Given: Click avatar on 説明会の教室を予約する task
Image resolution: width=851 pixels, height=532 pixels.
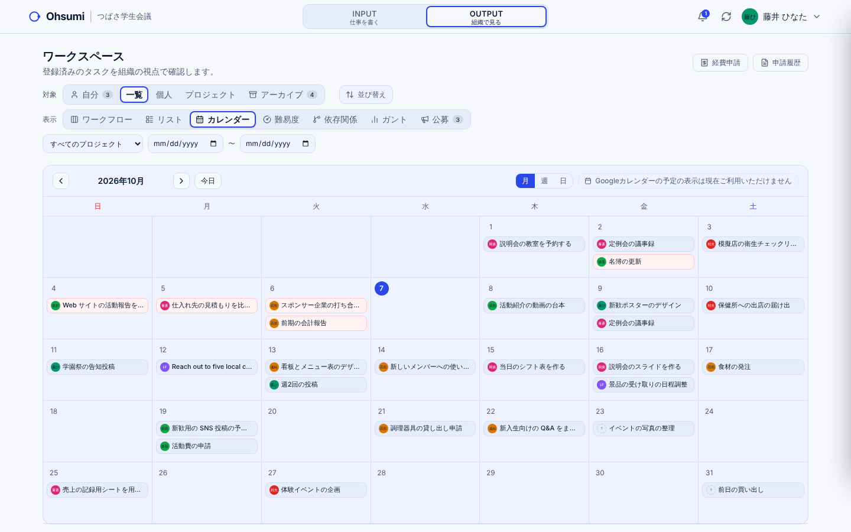Looking at the screenshot, I should pos(492,244).
